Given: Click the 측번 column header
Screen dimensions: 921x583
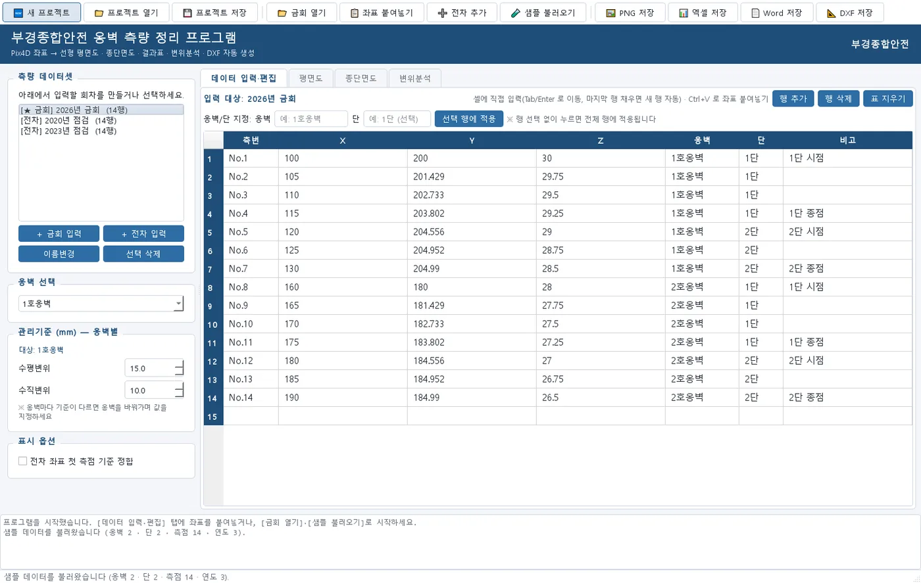Looking at the screenshot, I should tap(251, 140).
